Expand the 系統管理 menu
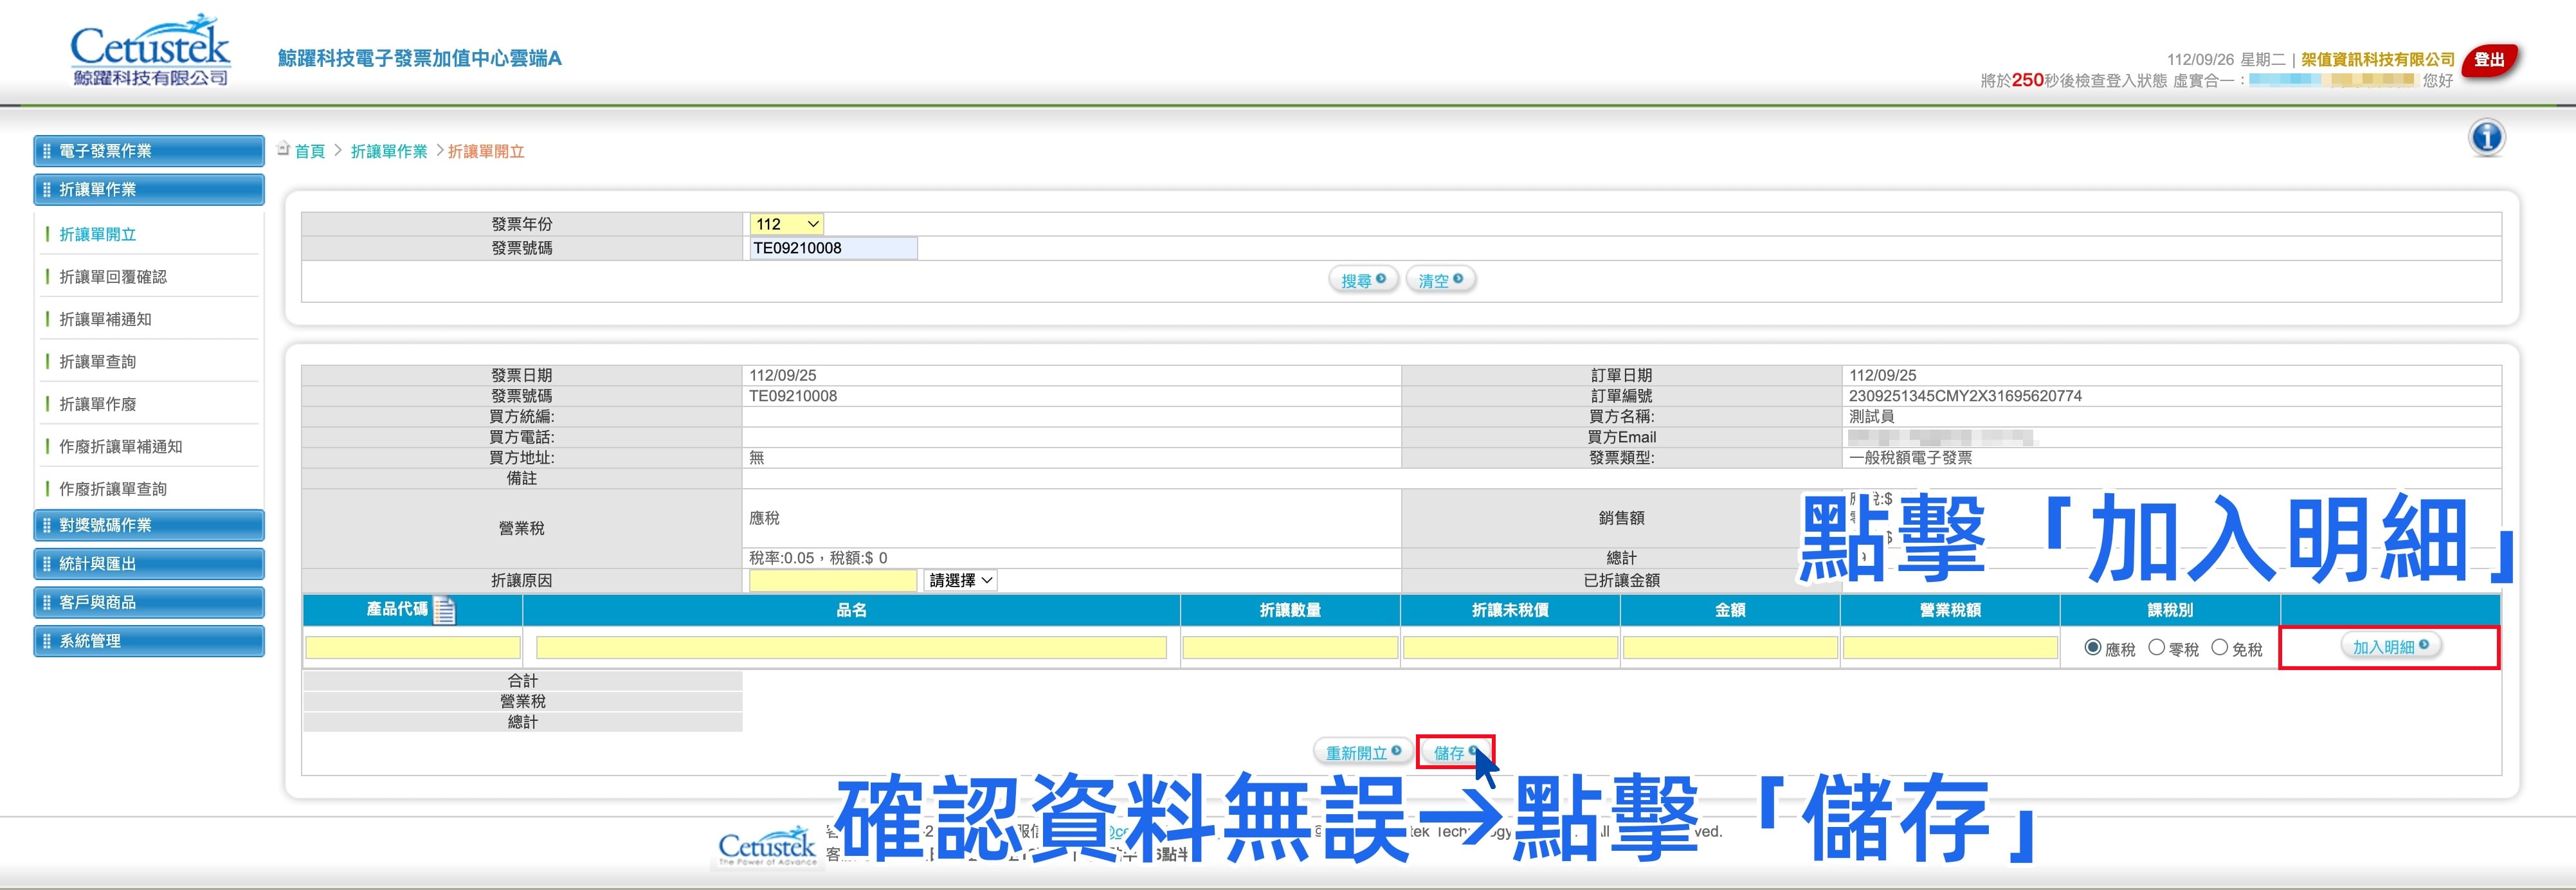2576x890 pixels. pyautogui.click(x=149, y=641)
